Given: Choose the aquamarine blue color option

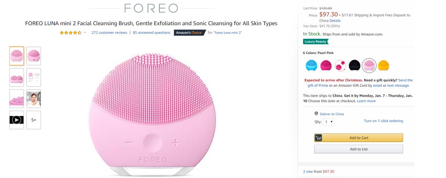Looking at the screenshot, I should 311,65.
